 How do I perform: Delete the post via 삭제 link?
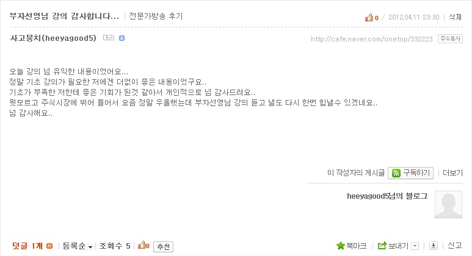pos(455,17)
